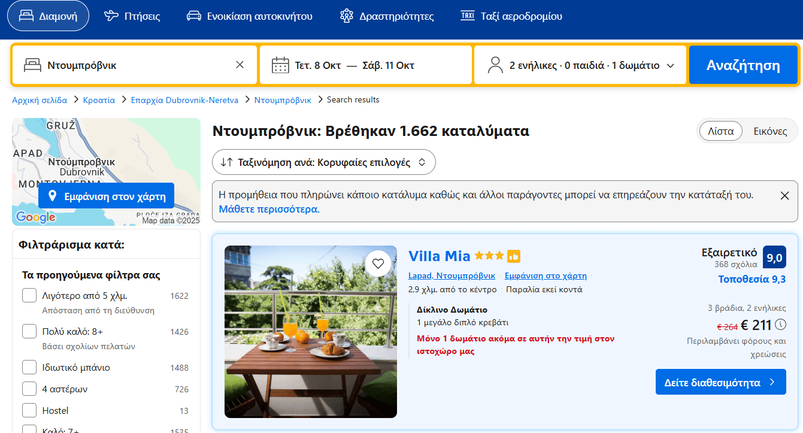Dismiss the commission notice with X

784,195
